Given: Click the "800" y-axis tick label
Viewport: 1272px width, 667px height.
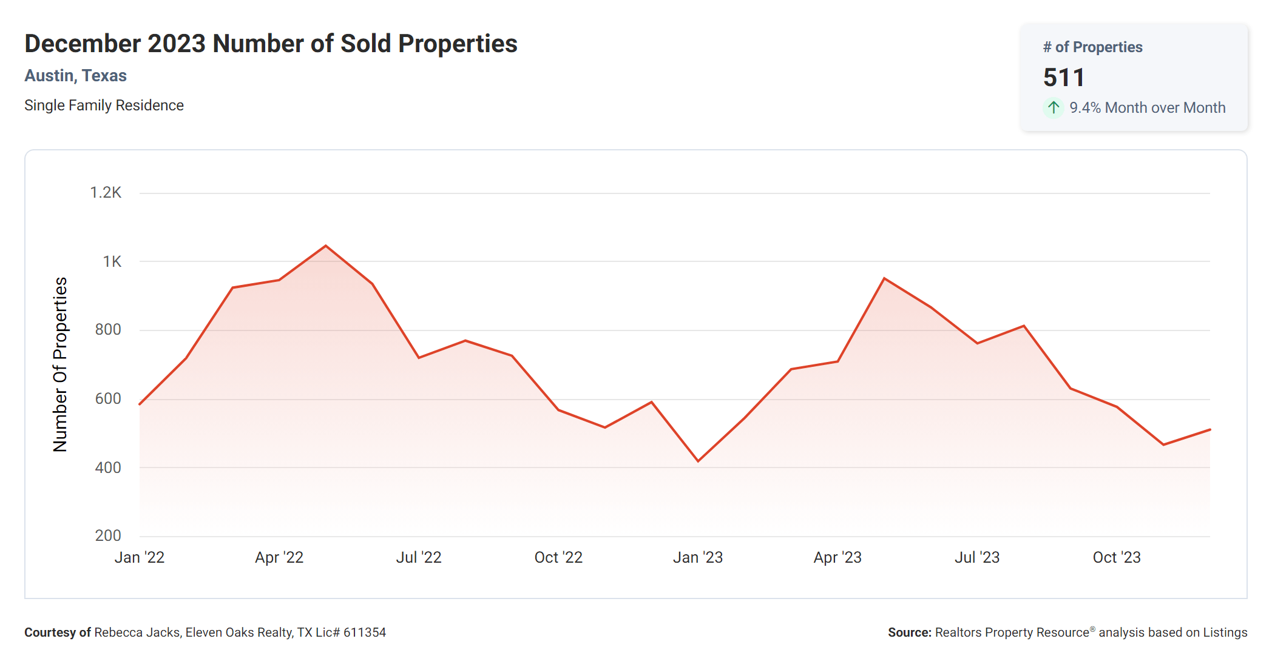Looking at the screenshot, I should point(108,330).
